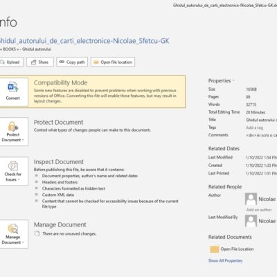The height and width of the screenshot is (277, 277).
Task: Click Show All Properties link
Action: click(x=225, y=260)
